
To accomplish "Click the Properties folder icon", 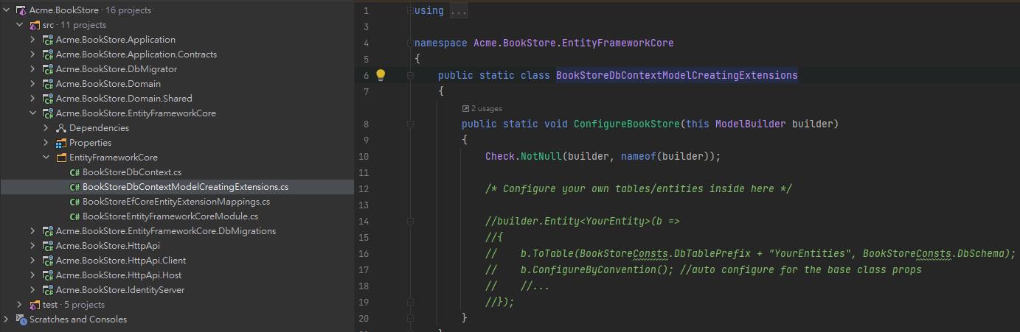I will tap(61, 143).
